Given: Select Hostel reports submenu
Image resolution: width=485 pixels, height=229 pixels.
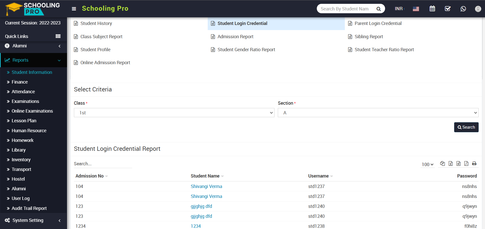Looking at the screenshot, I should point(18,179).
